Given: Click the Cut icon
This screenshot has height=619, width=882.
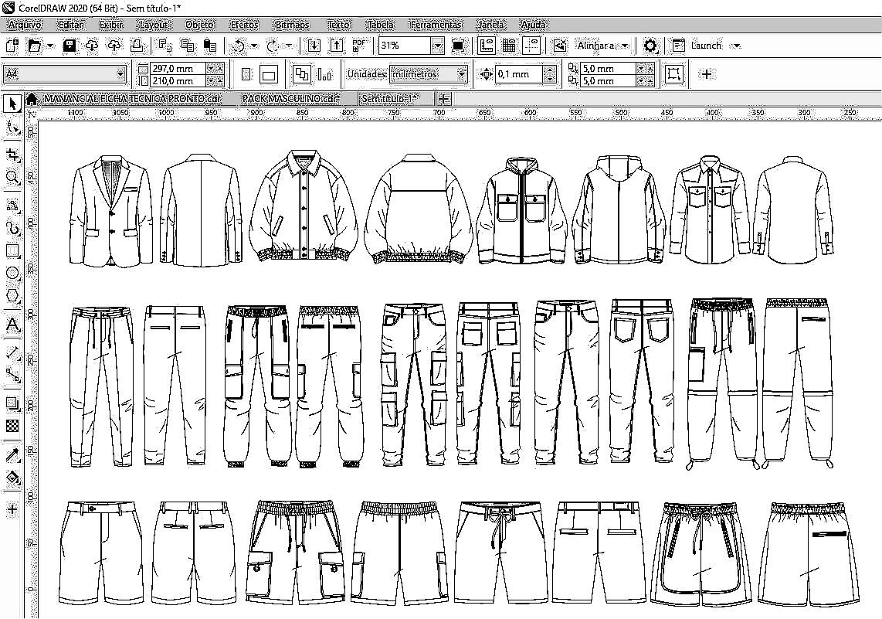Looking at the screenshot, I should pyautogui.click(x=165, y=46).
